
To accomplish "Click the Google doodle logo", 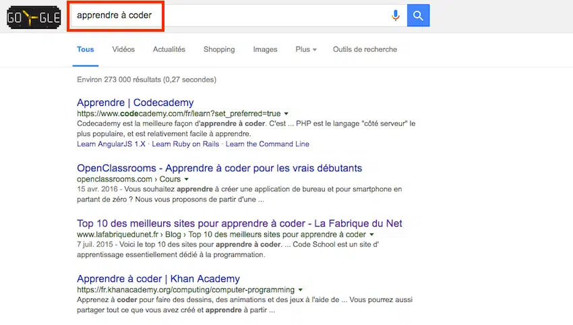I will [x=34, y=16].
